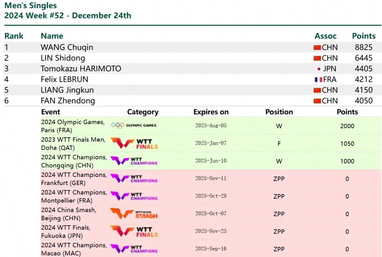Click the Points column header
382x257 pixels.
[364, 36]
